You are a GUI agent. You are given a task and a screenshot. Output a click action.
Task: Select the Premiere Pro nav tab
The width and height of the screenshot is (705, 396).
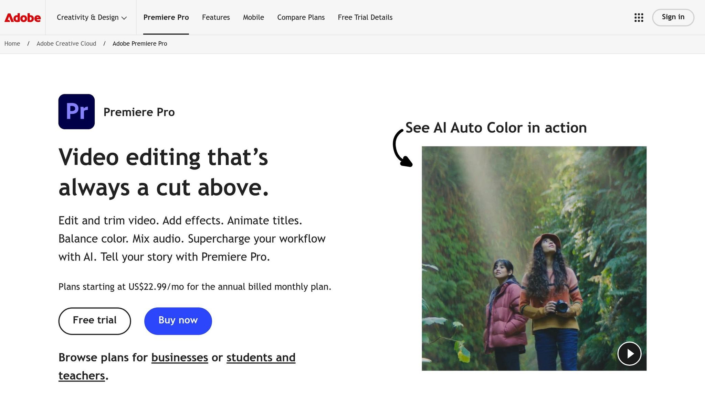(166, 17)
